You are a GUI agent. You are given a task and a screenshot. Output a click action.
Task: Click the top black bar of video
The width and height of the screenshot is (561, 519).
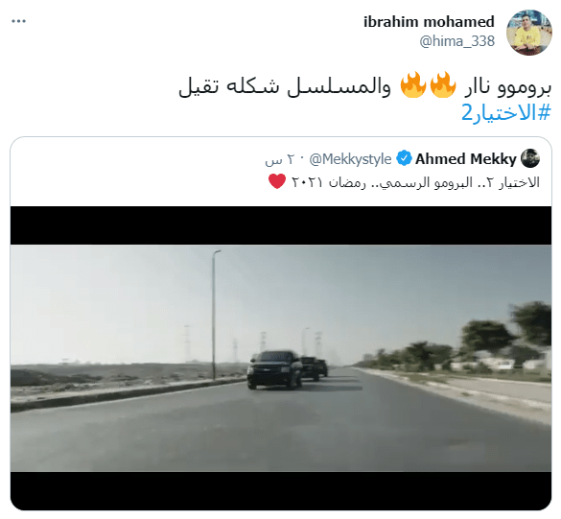click(x=281, y=225)
